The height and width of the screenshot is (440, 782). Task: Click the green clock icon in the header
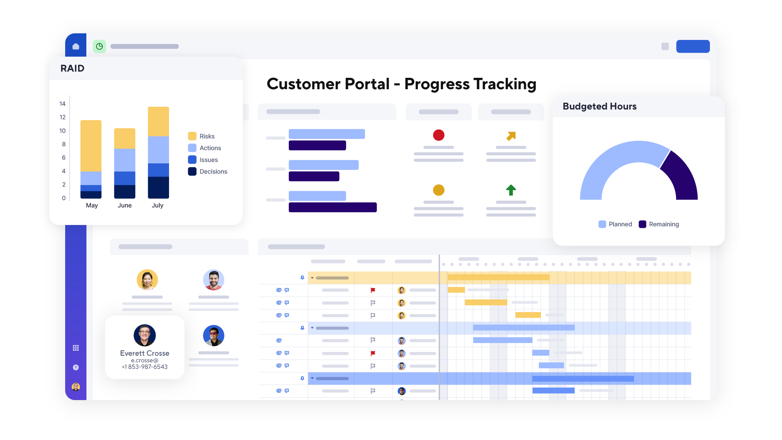pos(99,46)
